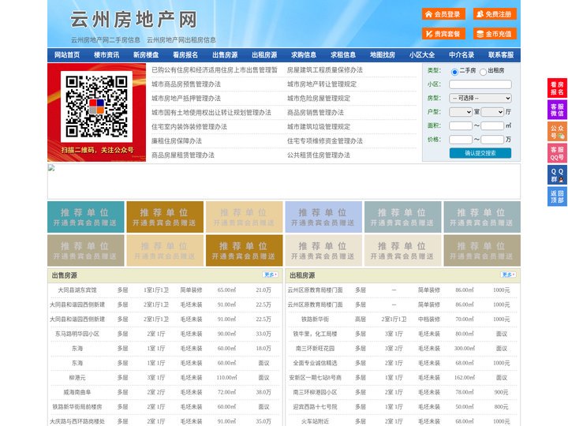The image size is (568, 426).
Task: Open 出售房源 navigation item
Action: [225, 55]
